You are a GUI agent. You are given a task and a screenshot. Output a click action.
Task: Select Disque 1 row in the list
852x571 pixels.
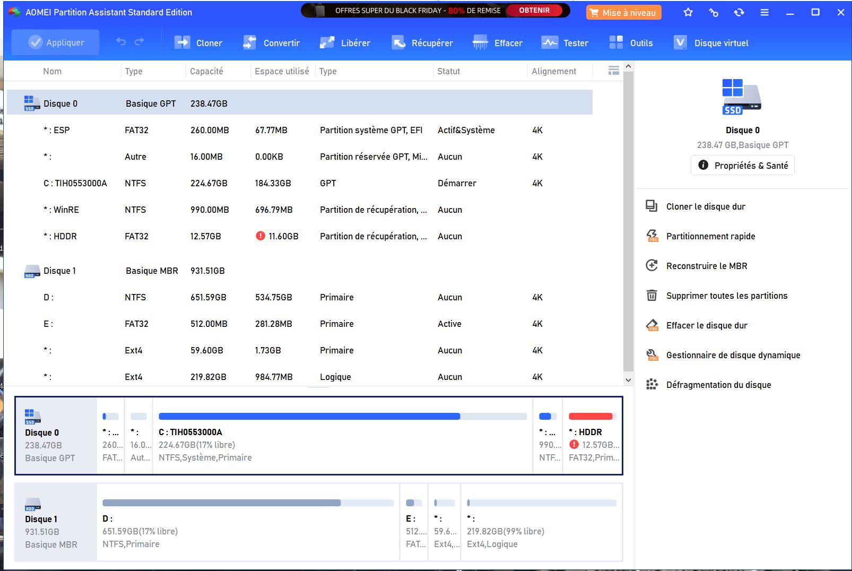(59, 271)
